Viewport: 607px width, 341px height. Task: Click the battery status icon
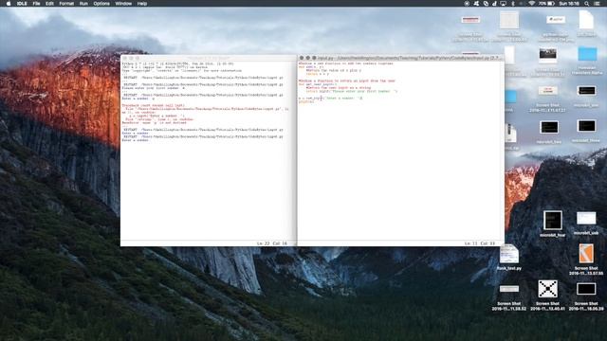[x=551, y=4]
